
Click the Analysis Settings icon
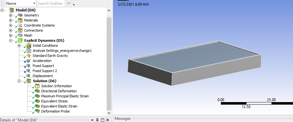point(28,51)
